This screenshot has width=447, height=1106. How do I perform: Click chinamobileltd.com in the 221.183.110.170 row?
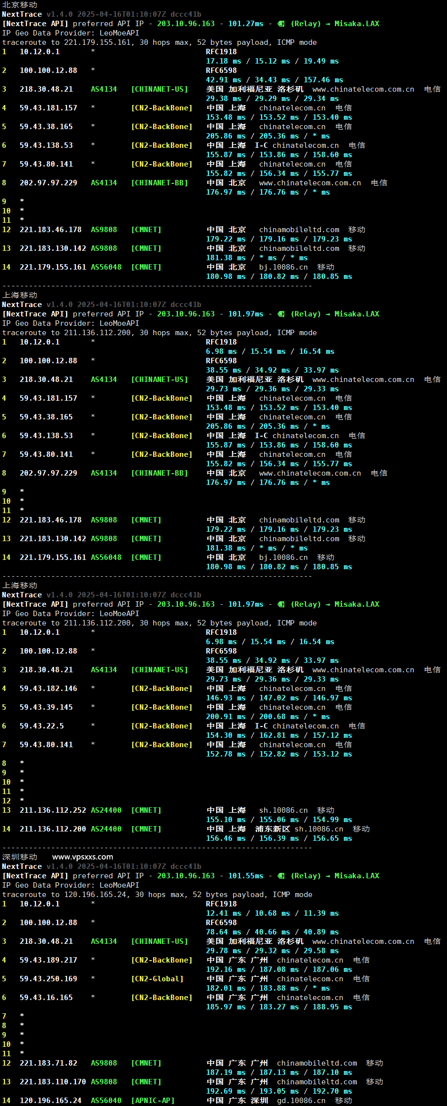click(x=317, y=1082)
